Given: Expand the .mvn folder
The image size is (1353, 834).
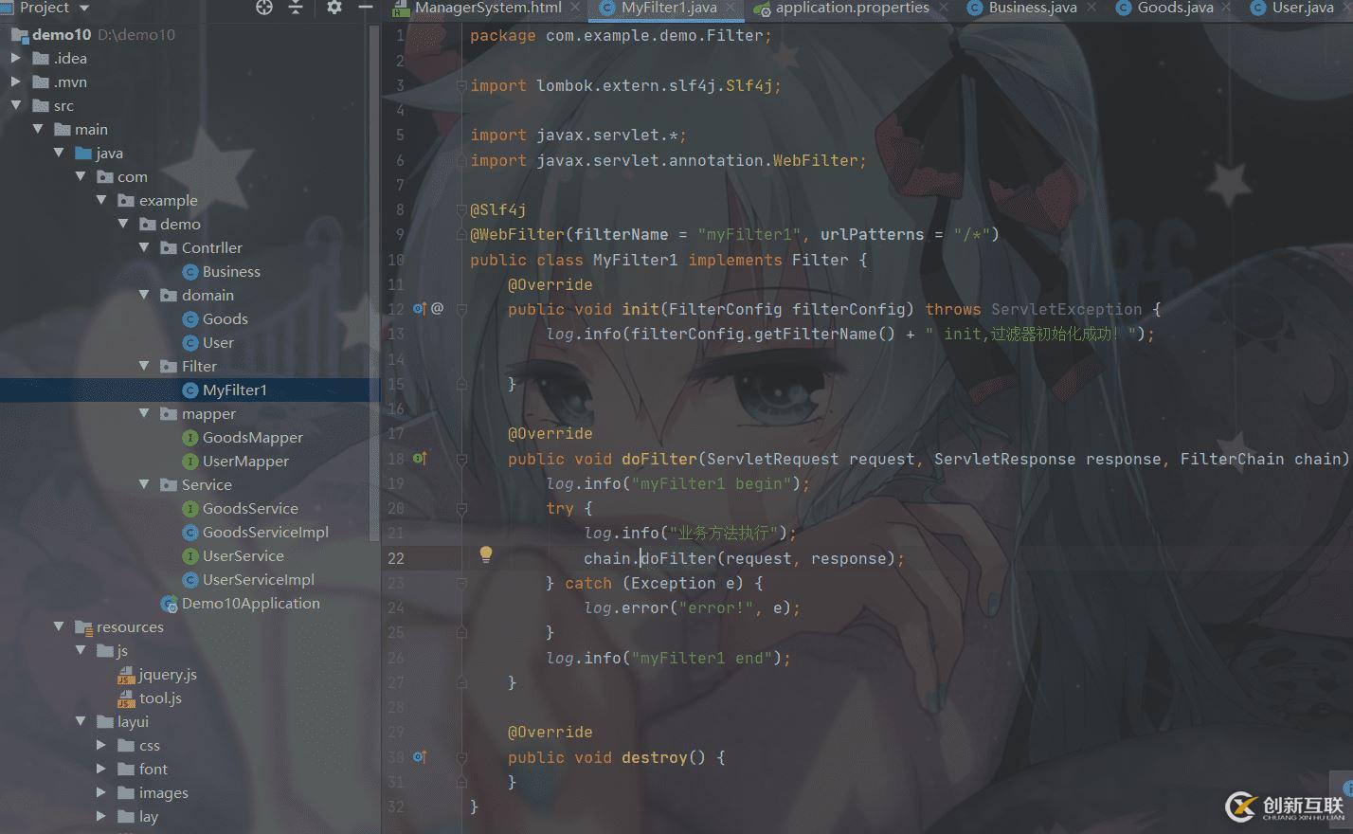Looking at the screenshot, I should point(17,82).
